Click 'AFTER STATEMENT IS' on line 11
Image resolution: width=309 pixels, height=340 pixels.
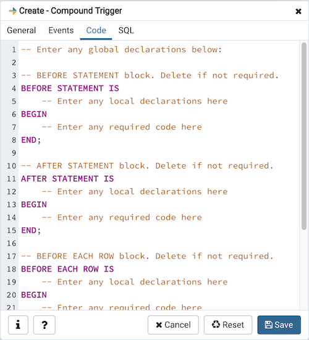click(67, 179)
